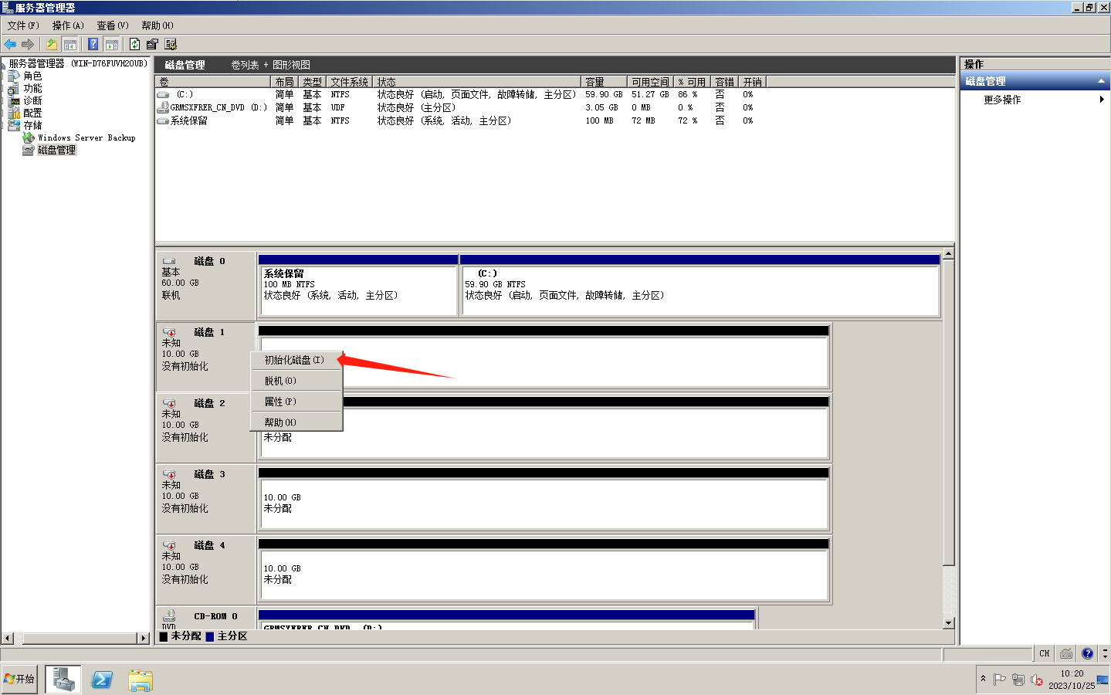This screenshot has width=1111, height=695.
Task: Select the 存储 (Storage) tree node
Action: coord(32,125)
